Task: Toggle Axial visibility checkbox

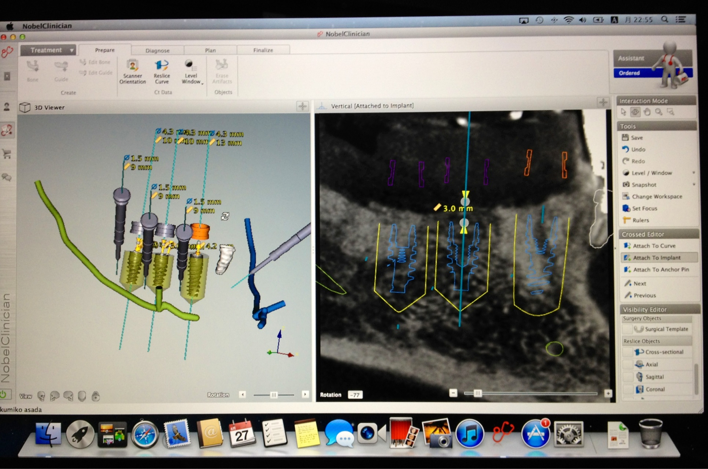Action: [627, 365]
